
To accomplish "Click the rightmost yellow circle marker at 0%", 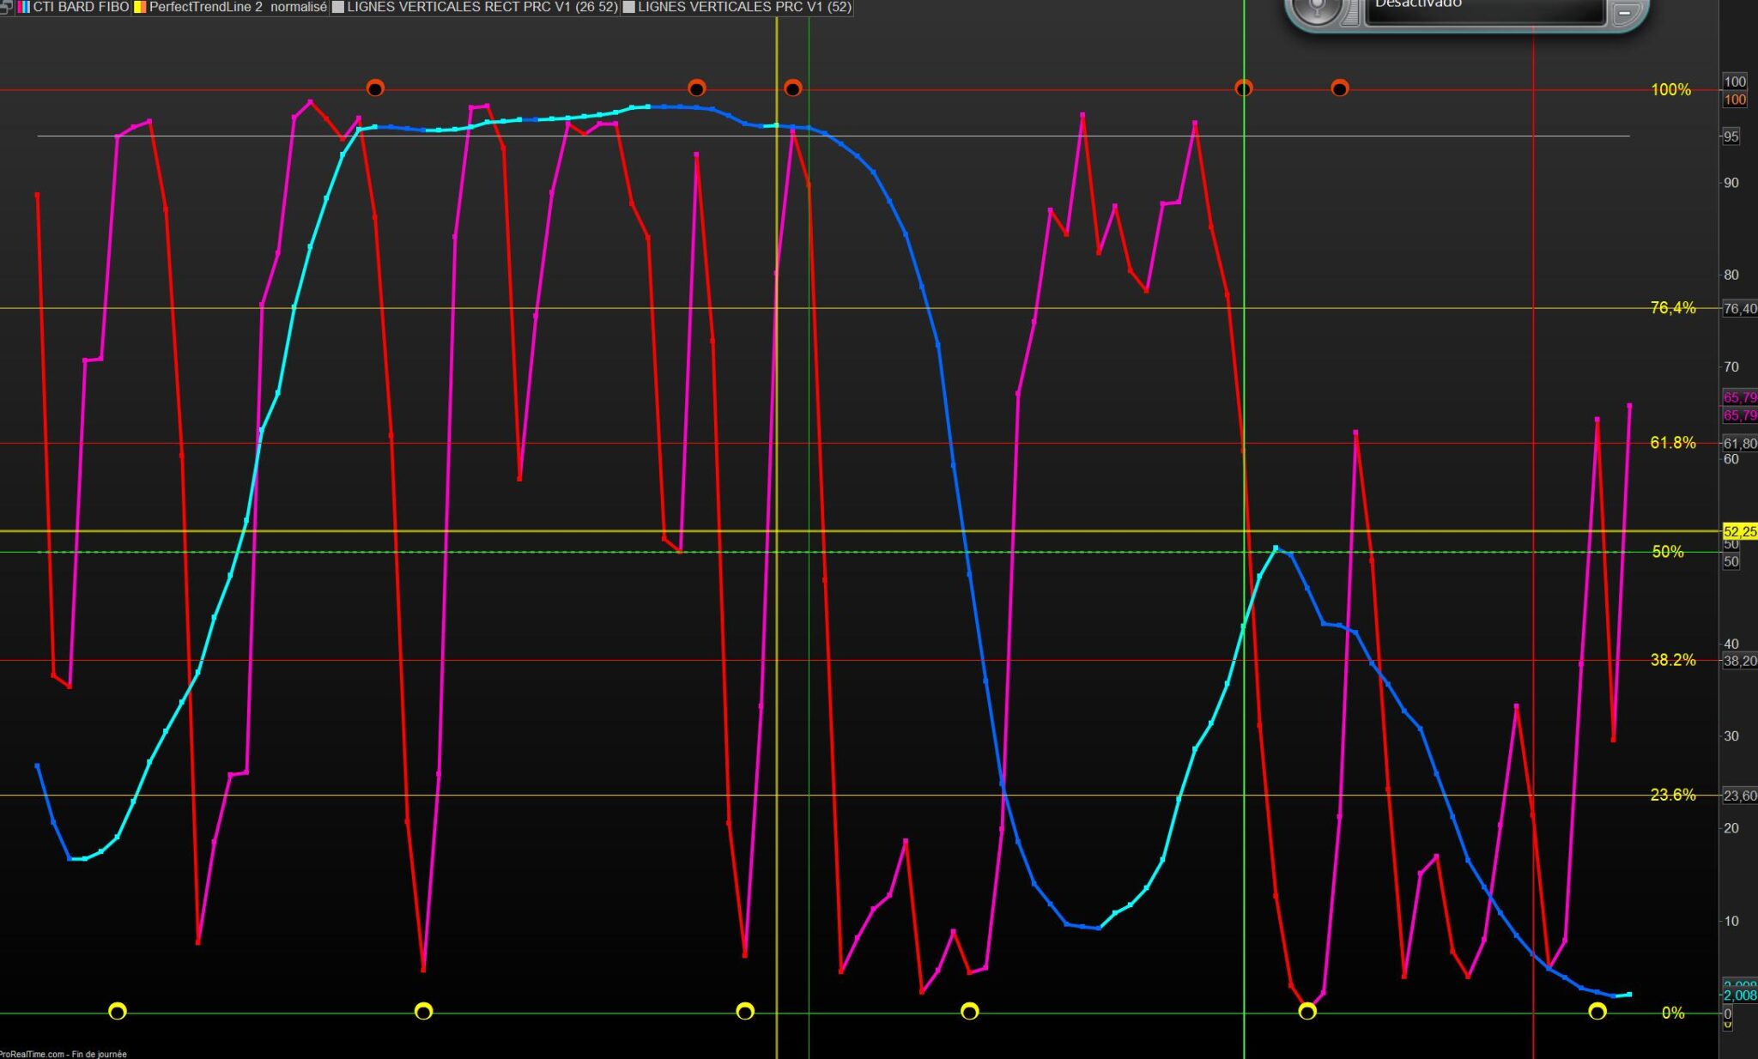I will pos(1597,1011).
